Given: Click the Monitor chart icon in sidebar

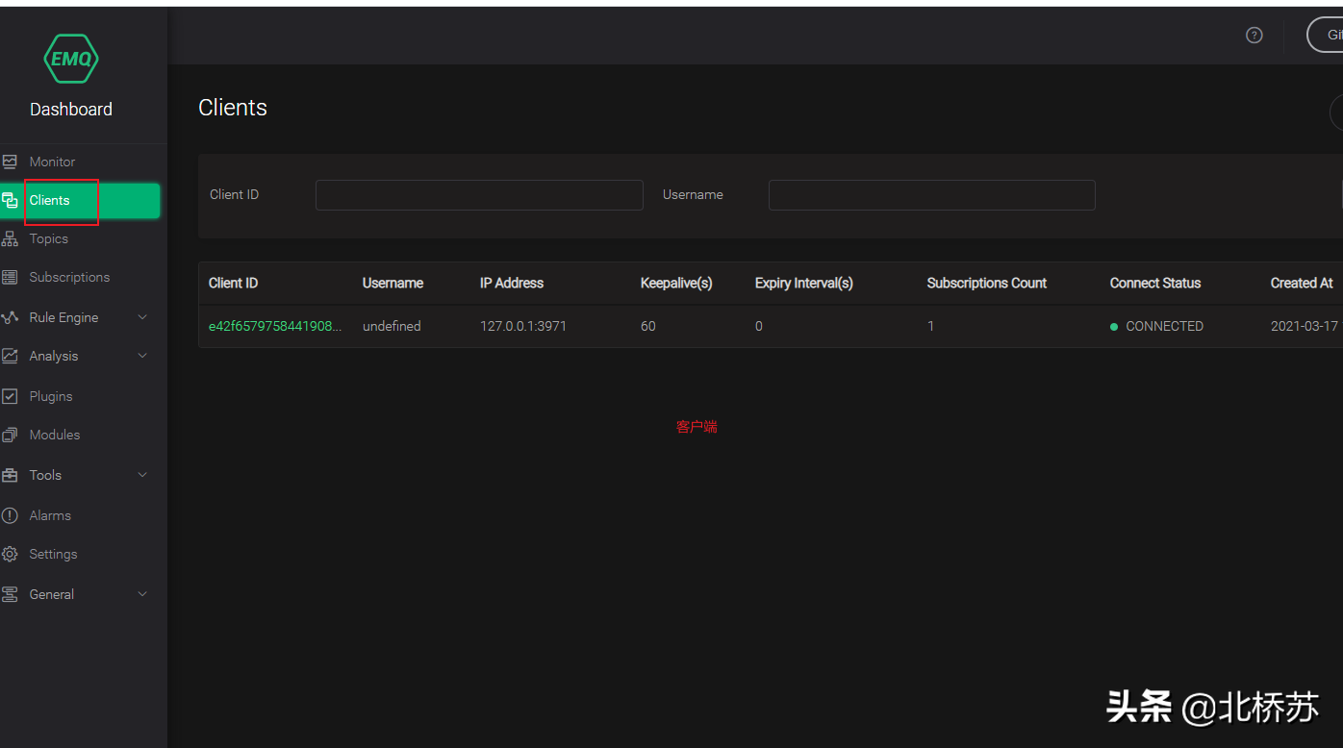Looking at the screenshot, I should (10, 162).
